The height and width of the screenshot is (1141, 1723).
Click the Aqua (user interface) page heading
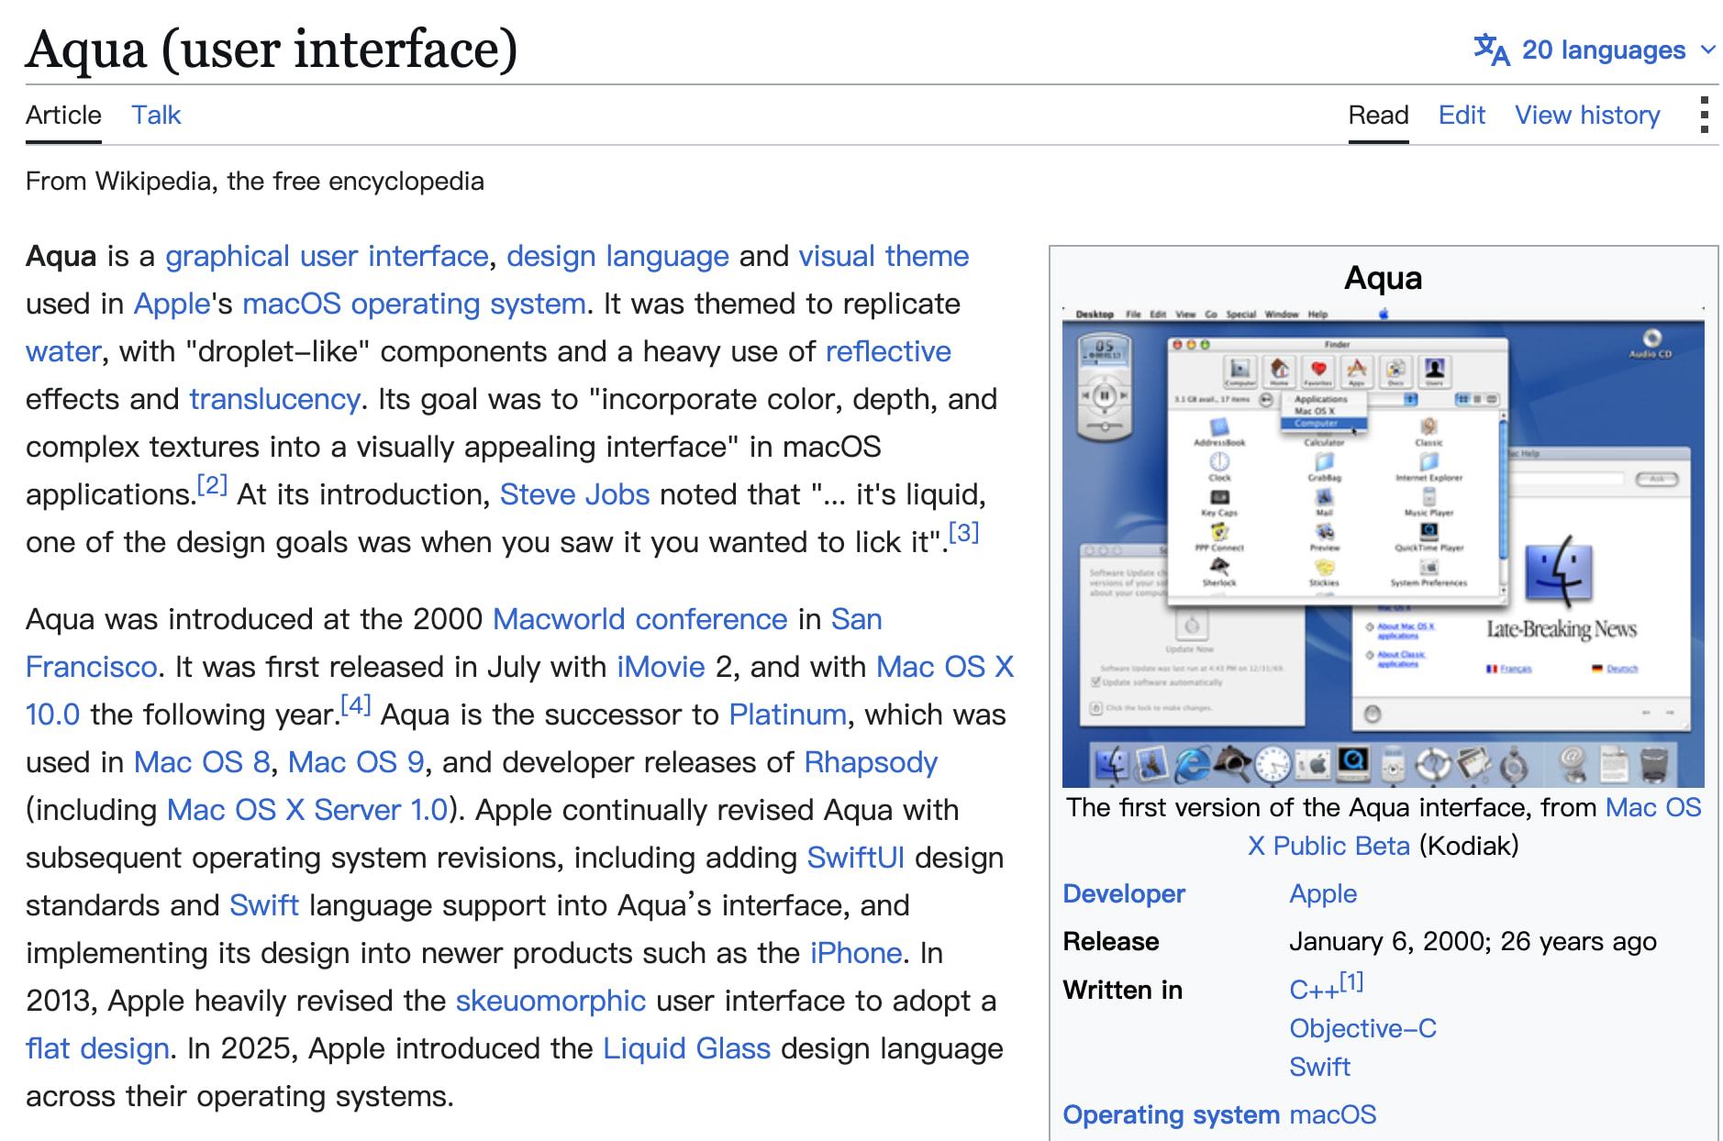tap(272, 49)
